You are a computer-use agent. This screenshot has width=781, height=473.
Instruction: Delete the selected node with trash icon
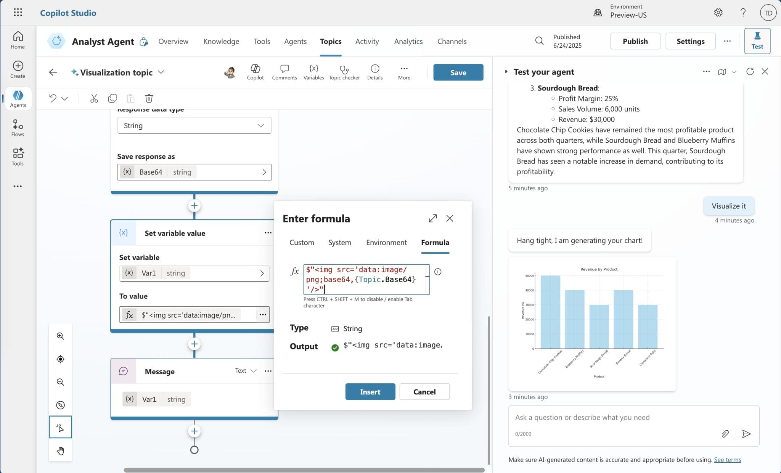tap(149, 98)
